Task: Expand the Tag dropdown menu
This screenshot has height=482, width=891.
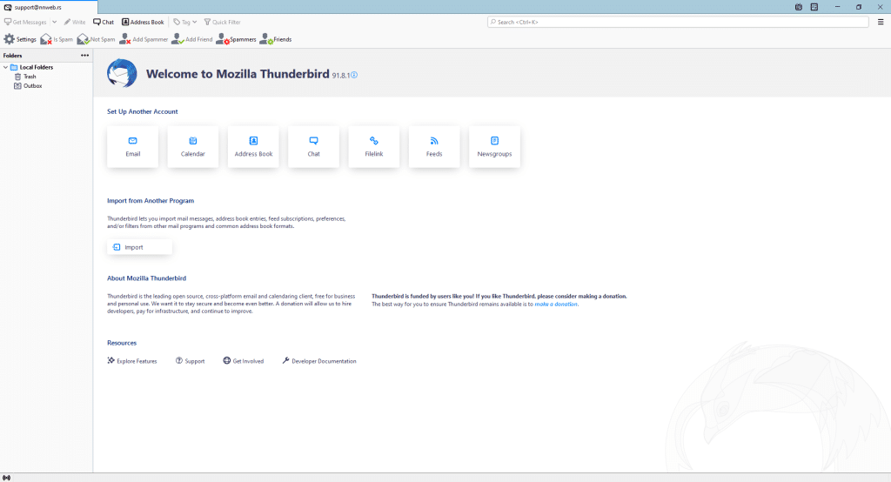Action: click(194, 22)
